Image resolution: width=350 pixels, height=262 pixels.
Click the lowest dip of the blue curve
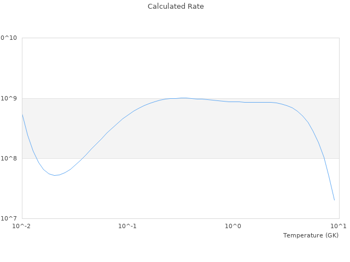55,175
